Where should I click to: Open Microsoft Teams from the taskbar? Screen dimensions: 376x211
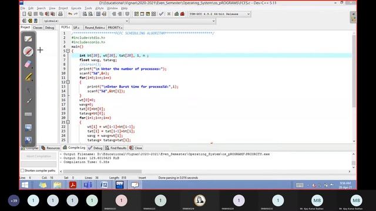[88, 185]
